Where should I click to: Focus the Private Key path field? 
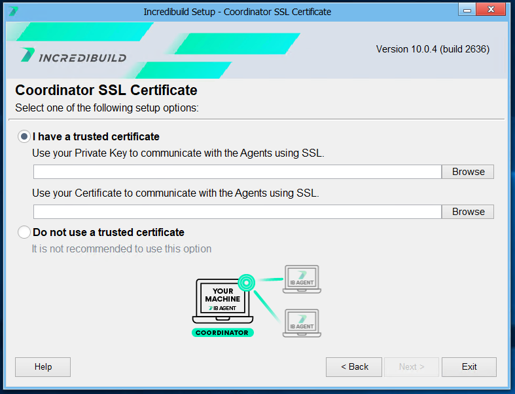tap(237, 172)
